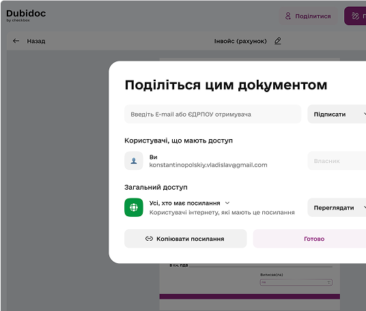The height and width of the screenshot is (311, 366).
Task: Click the owner email konstantinopolskiy.vladislav@gmail.com
Action: click(208, 165)
